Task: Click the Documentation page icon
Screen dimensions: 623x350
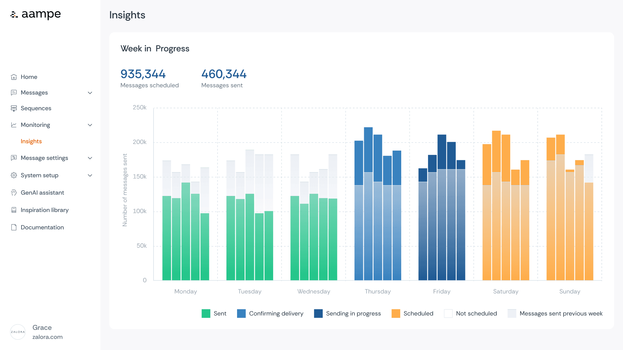Action: point(14,227)
